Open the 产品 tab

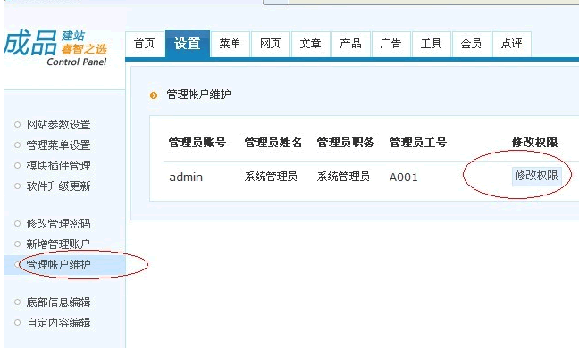click(351, 44)
